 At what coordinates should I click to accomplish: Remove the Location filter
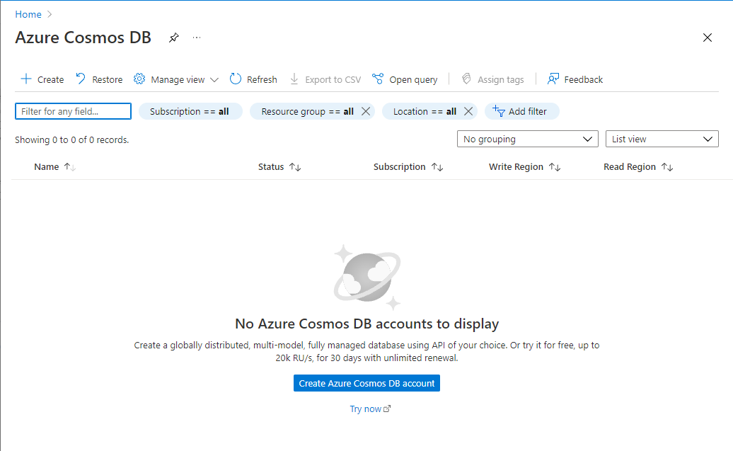click(468, 111)
